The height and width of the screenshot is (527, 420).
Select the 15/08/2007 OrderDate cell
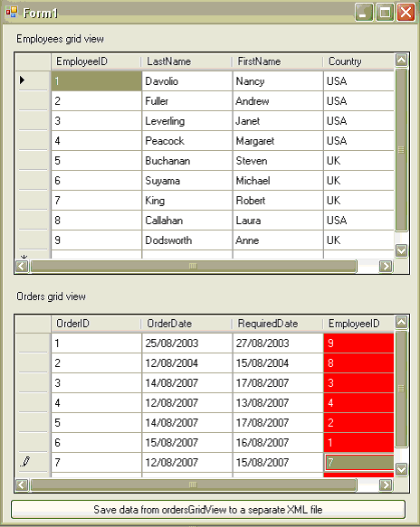(x=187, y=442)
